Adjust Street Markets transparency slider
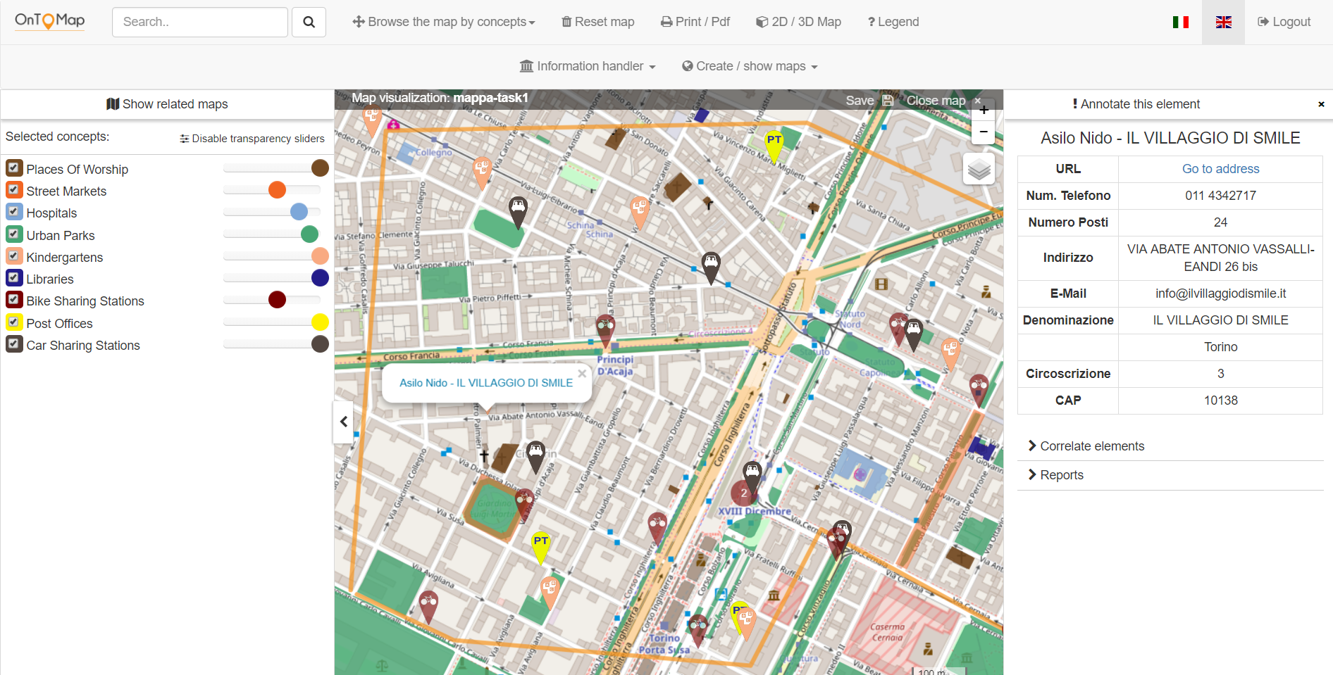Viewport: 1333px width, 675px height. pyautogui.click(x=277, y=190)
